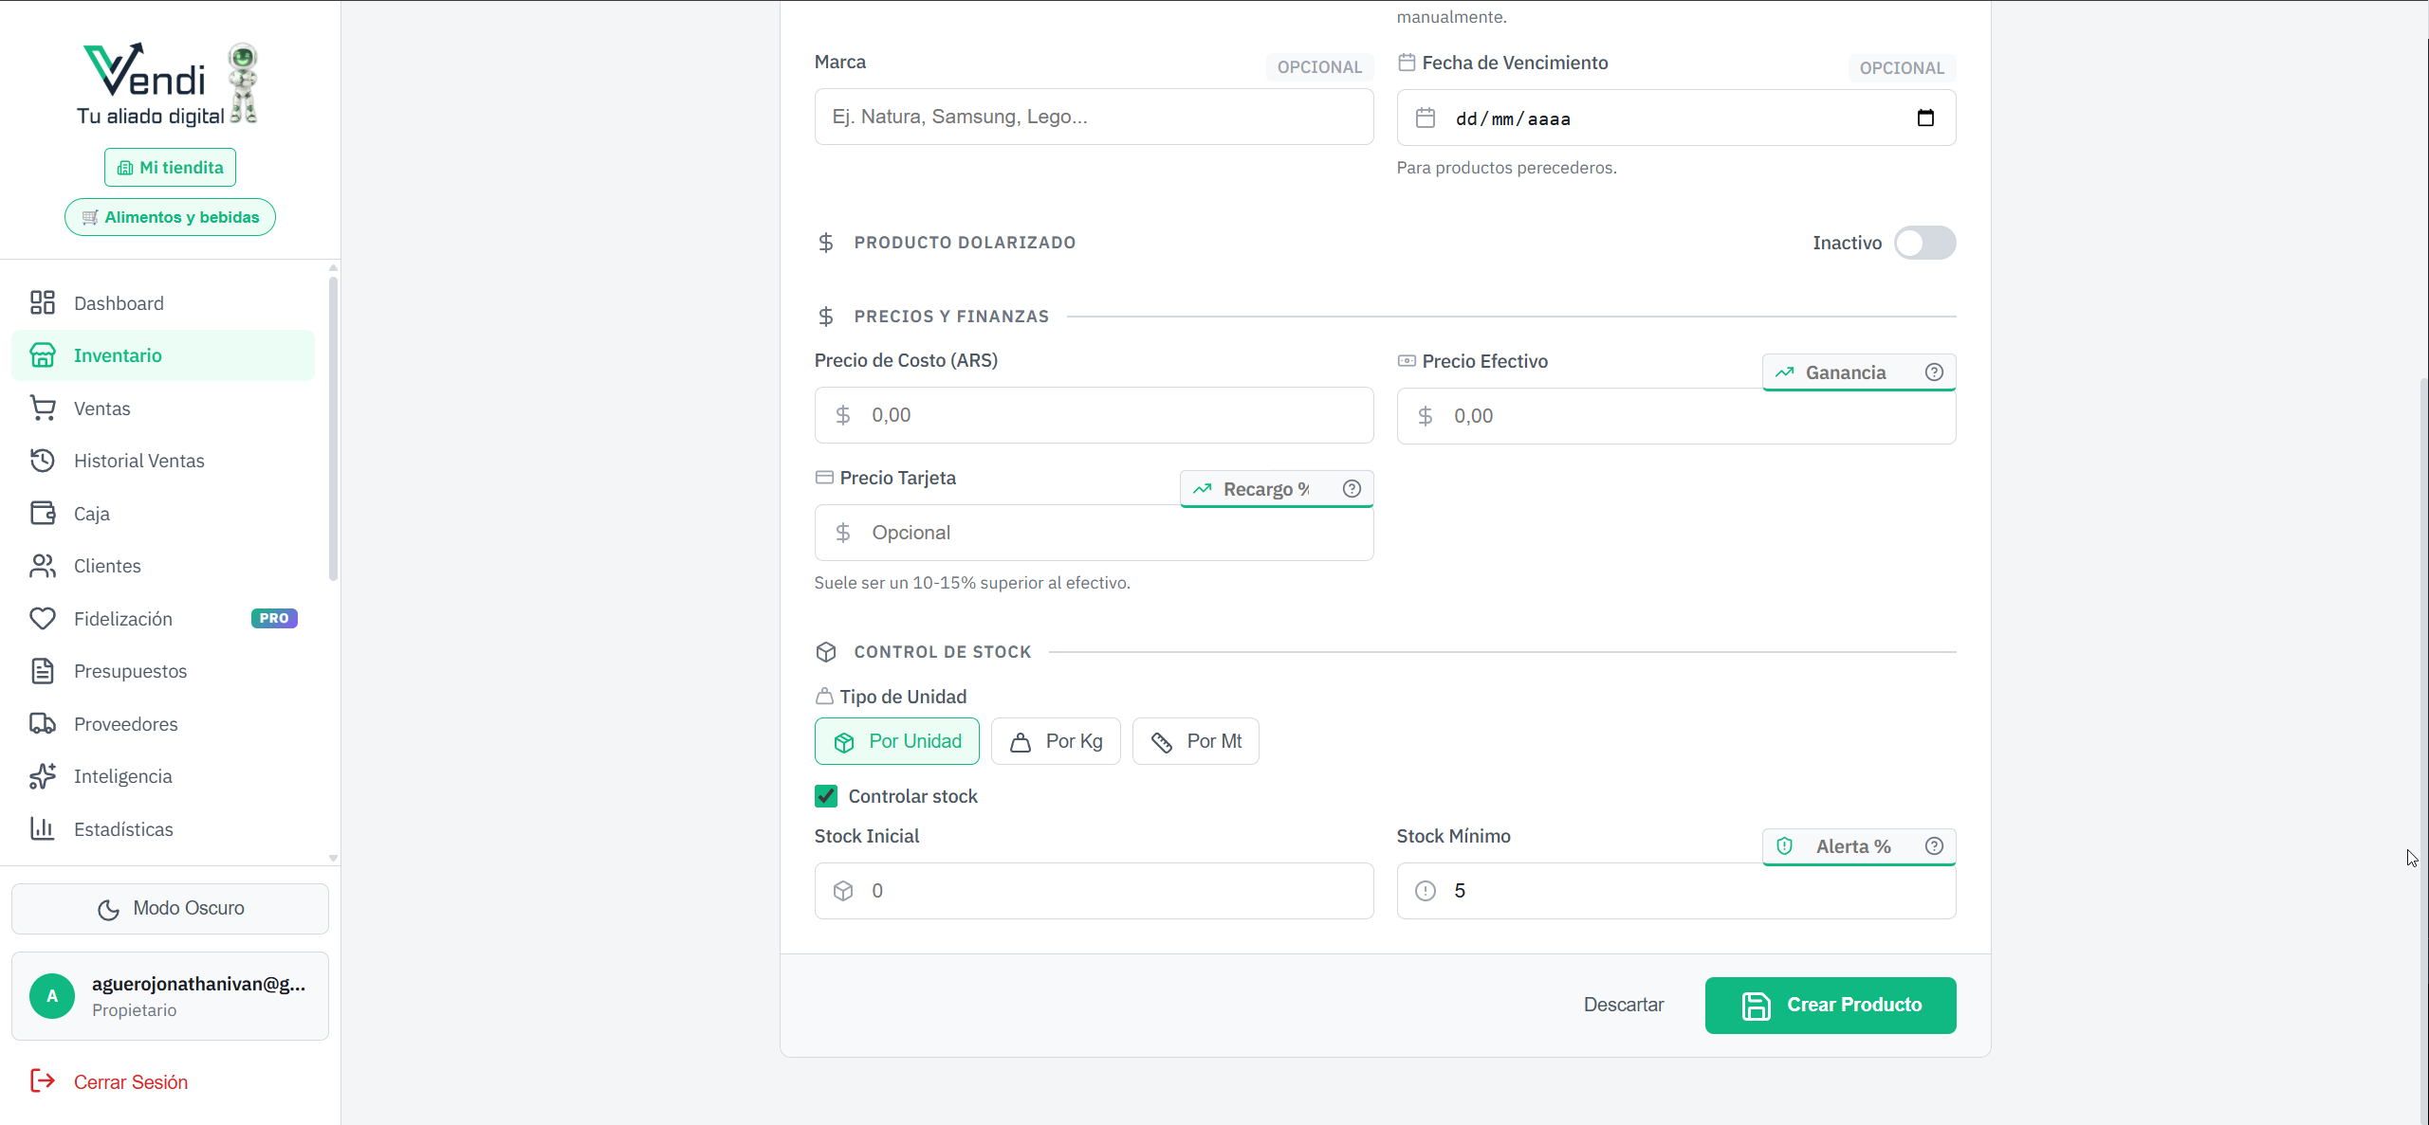Image resolution: width=2429 pixels, height=1125 pixels.
Task: Select the Por Kg unit type
Action: [x=1056, y=741]
